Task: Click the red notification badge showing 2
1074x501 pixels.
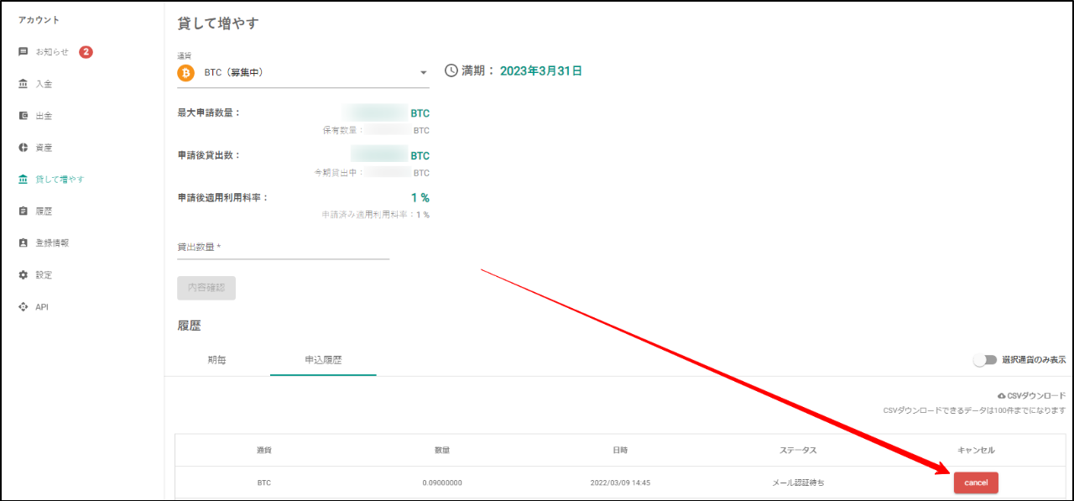Action: [86, 52]
